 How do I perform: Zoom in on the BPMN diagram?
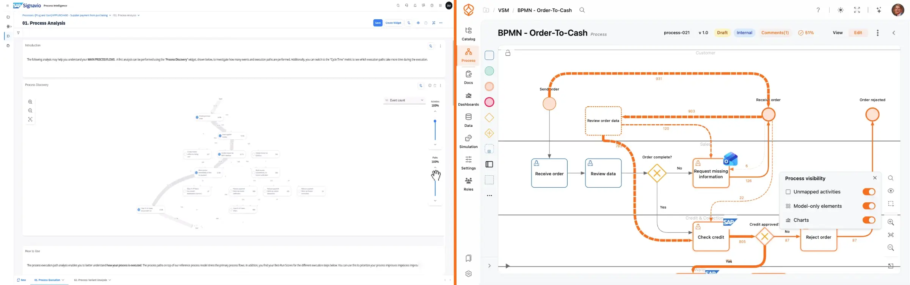(891, 222)
